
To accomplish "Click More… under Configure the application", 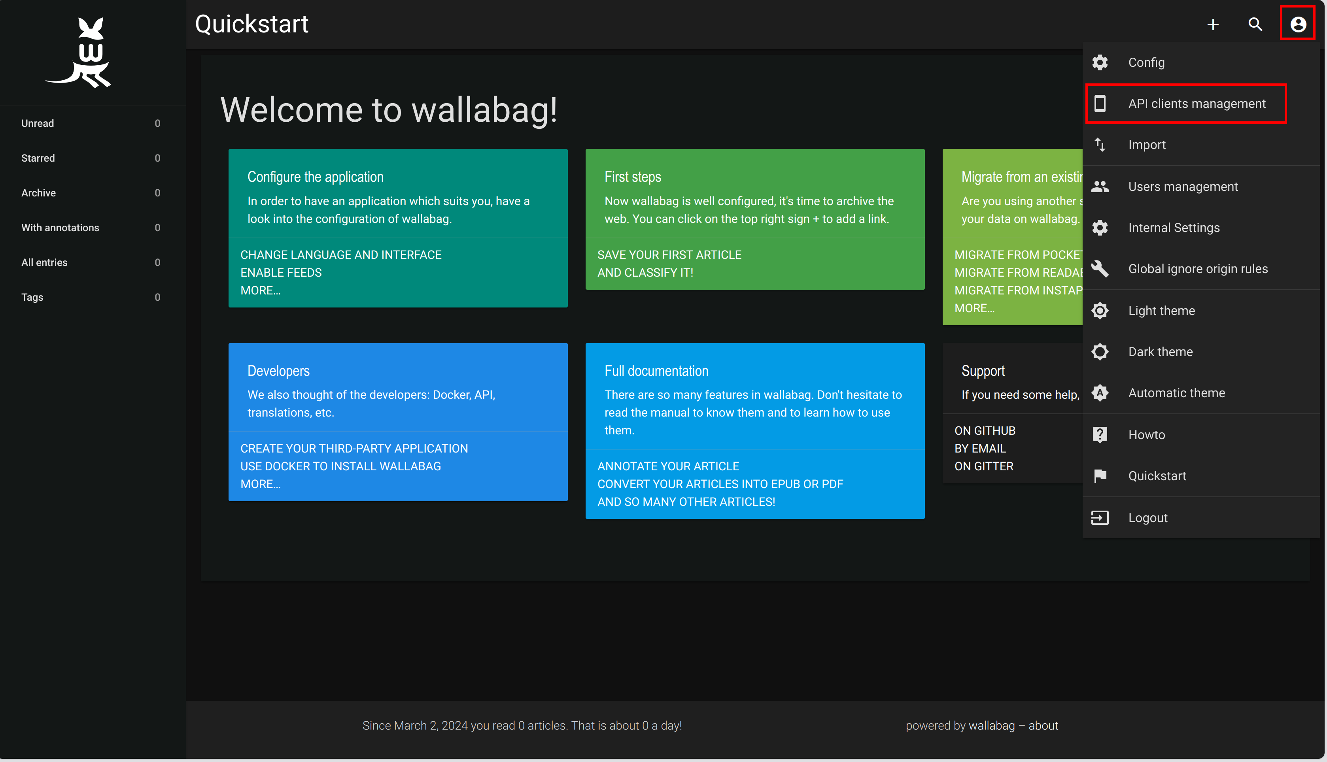I will point(261,290).
